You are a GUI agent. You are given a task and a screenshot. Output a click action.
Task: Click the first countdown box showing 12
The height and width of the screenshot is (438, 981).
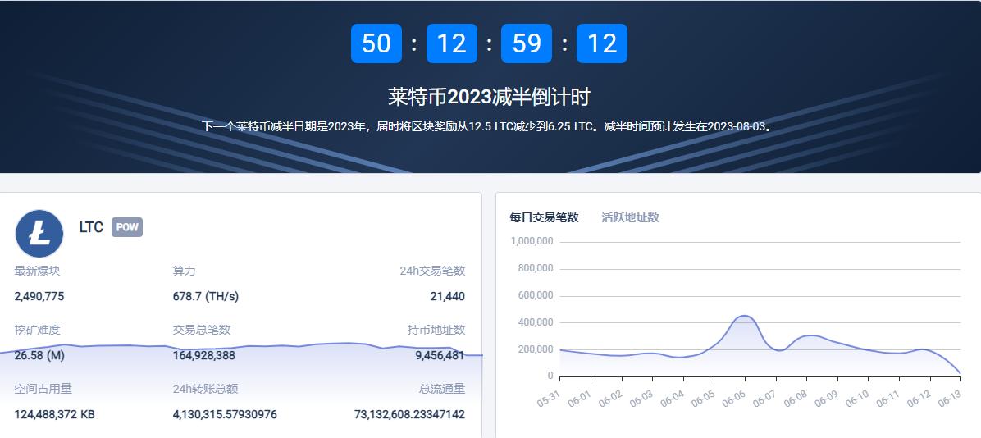452,43
